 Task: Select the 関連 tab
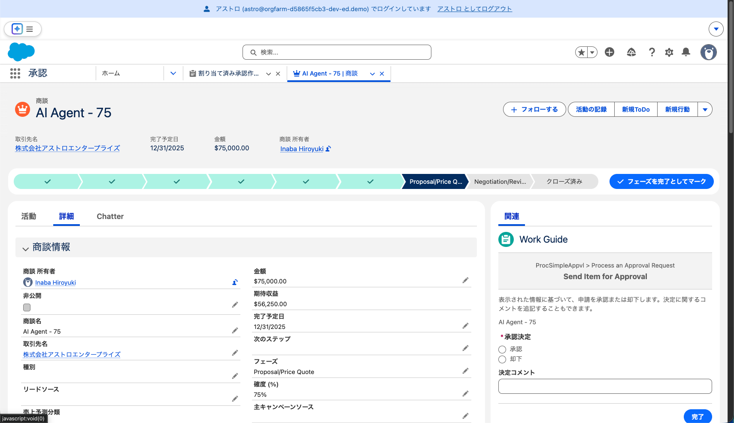coord(512,216)
